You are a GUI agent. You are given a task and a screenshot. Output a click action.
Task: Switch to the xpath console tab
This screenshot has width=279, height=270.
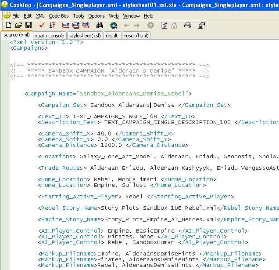(x=50, y=36)
